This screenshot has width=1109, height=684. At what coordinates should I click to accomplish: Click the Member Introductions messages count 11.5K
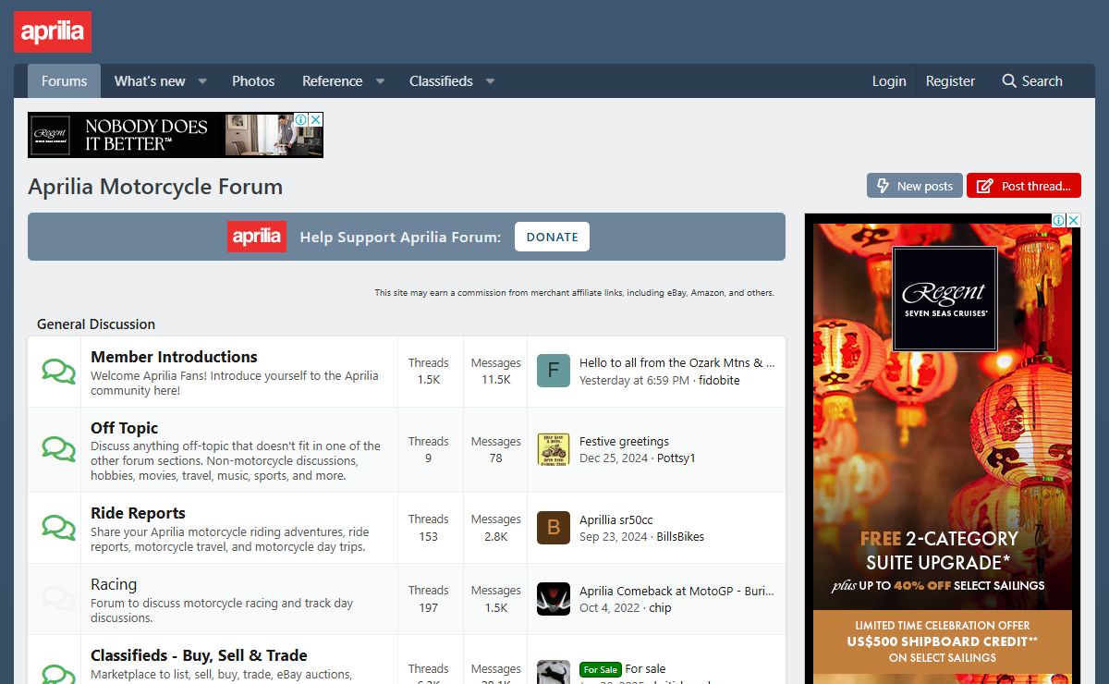point(495,379)
